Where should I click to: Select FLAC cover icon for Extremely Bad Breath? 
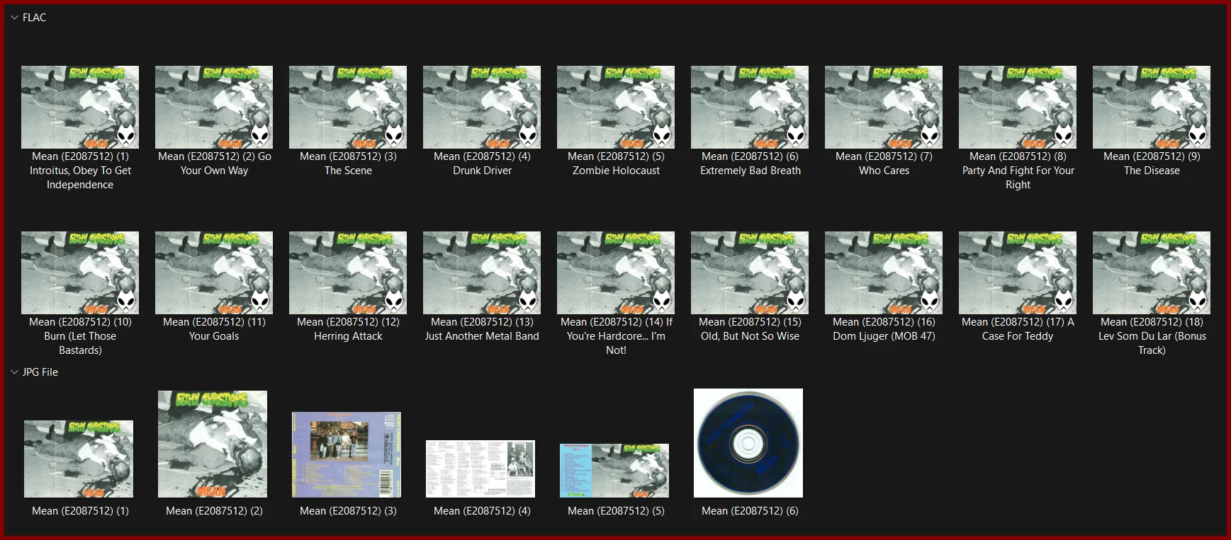pyautogui.click(x=750, y=107)
